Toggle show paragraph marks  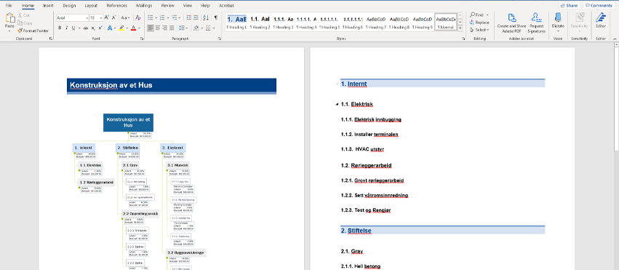pyautogui.click(x=215, y=17)
